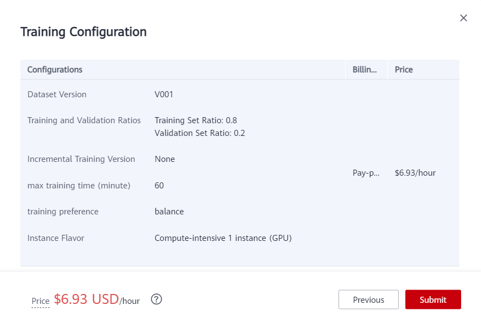Click Training Set Ratio: 0.8 text
Image resolution: width=481 pixels, height=326 pixels.
click(195, 120)
